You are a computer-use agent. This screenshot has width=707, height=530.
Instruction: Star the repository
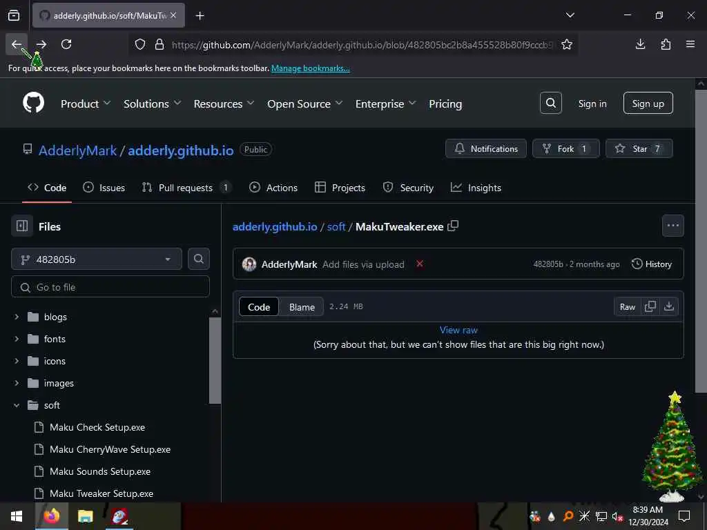[x=639, y=148]
